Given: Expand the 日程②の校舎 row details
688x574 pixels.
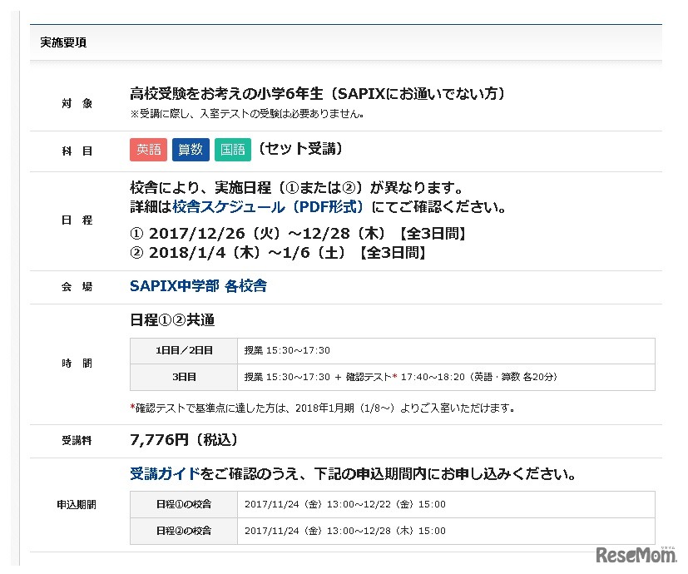Looking at the screenshot, I should [183, 531].
